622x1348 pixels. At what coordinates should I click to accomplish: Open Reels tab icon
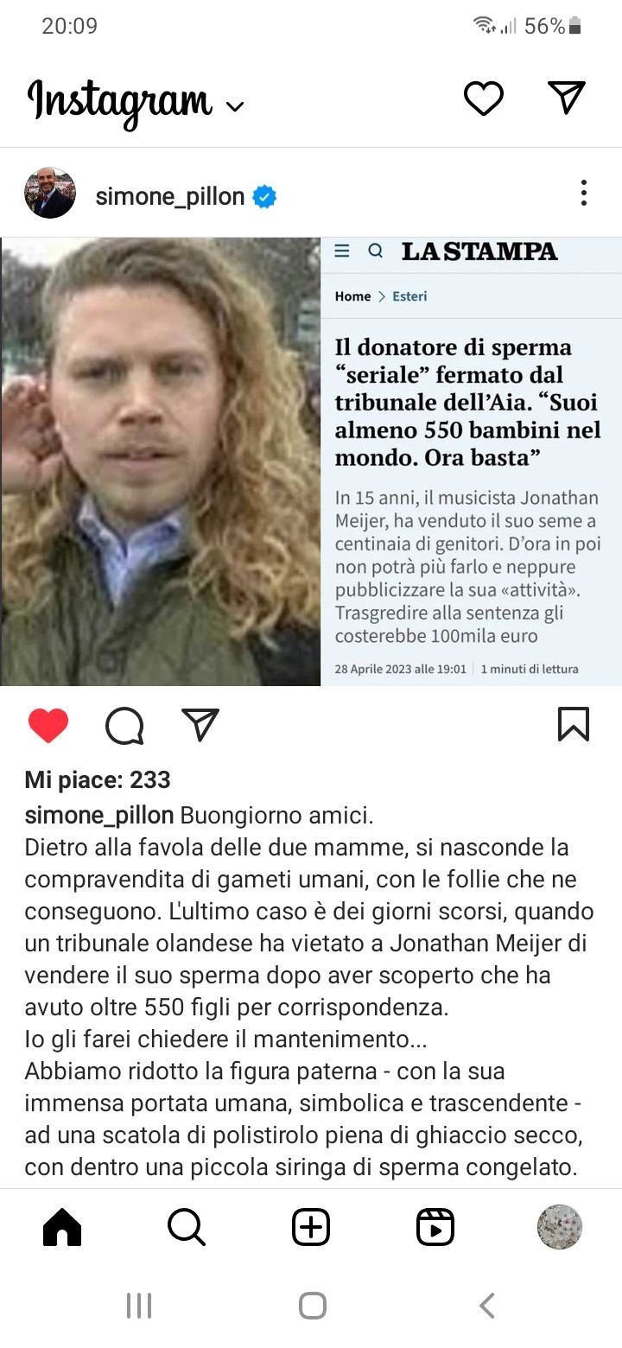[x=435, y=1227]
